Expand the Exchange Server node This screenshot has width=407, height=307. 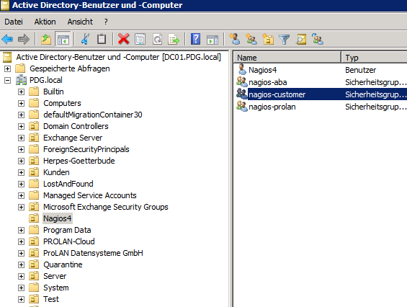(22, 138)
